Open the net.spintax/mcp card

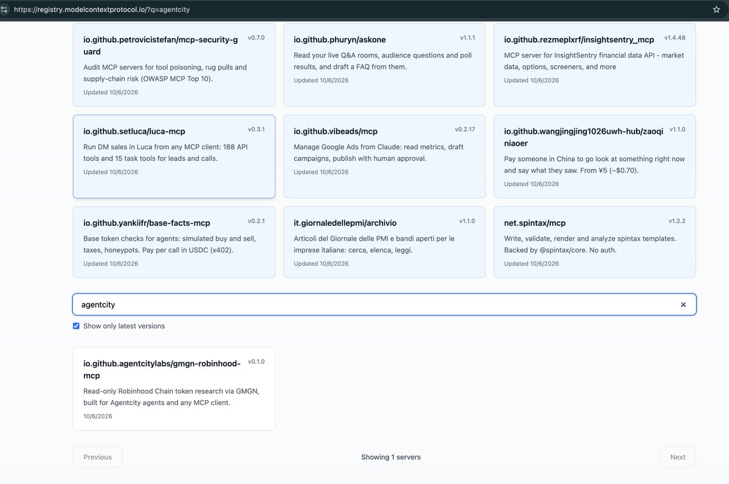click(595, 242)
